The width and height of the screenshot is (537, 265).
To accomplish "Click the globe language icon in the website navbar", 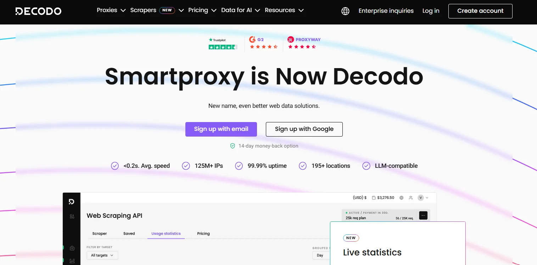I will tap(345, 11).
